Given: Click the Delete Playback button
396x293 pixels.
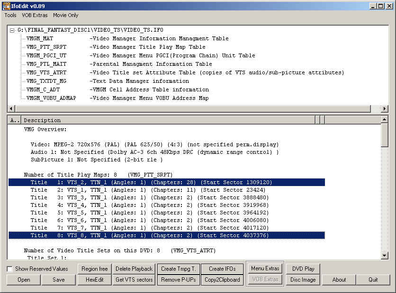Looking at the screenshot, I should (134, 269).
